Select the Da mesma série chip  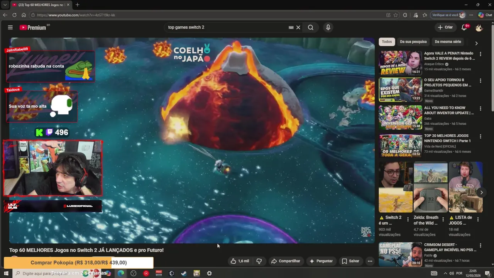pos(448,42)
